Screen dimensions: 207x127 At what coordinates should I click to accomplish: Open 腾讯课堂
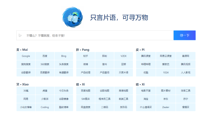coord(146,56)
